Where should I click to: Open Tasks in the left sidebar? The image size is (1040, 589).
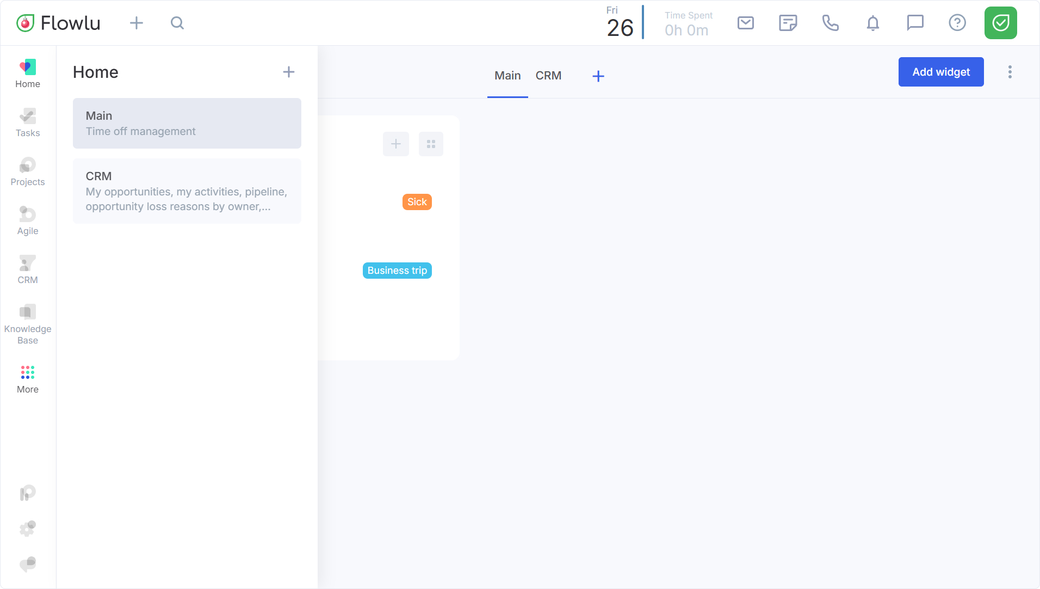click(28, 122)
